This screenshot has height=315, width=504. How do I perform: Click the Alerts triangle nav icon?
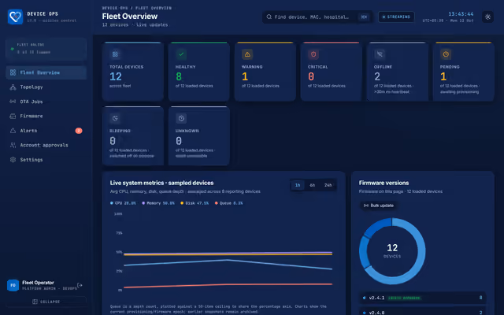13,131
